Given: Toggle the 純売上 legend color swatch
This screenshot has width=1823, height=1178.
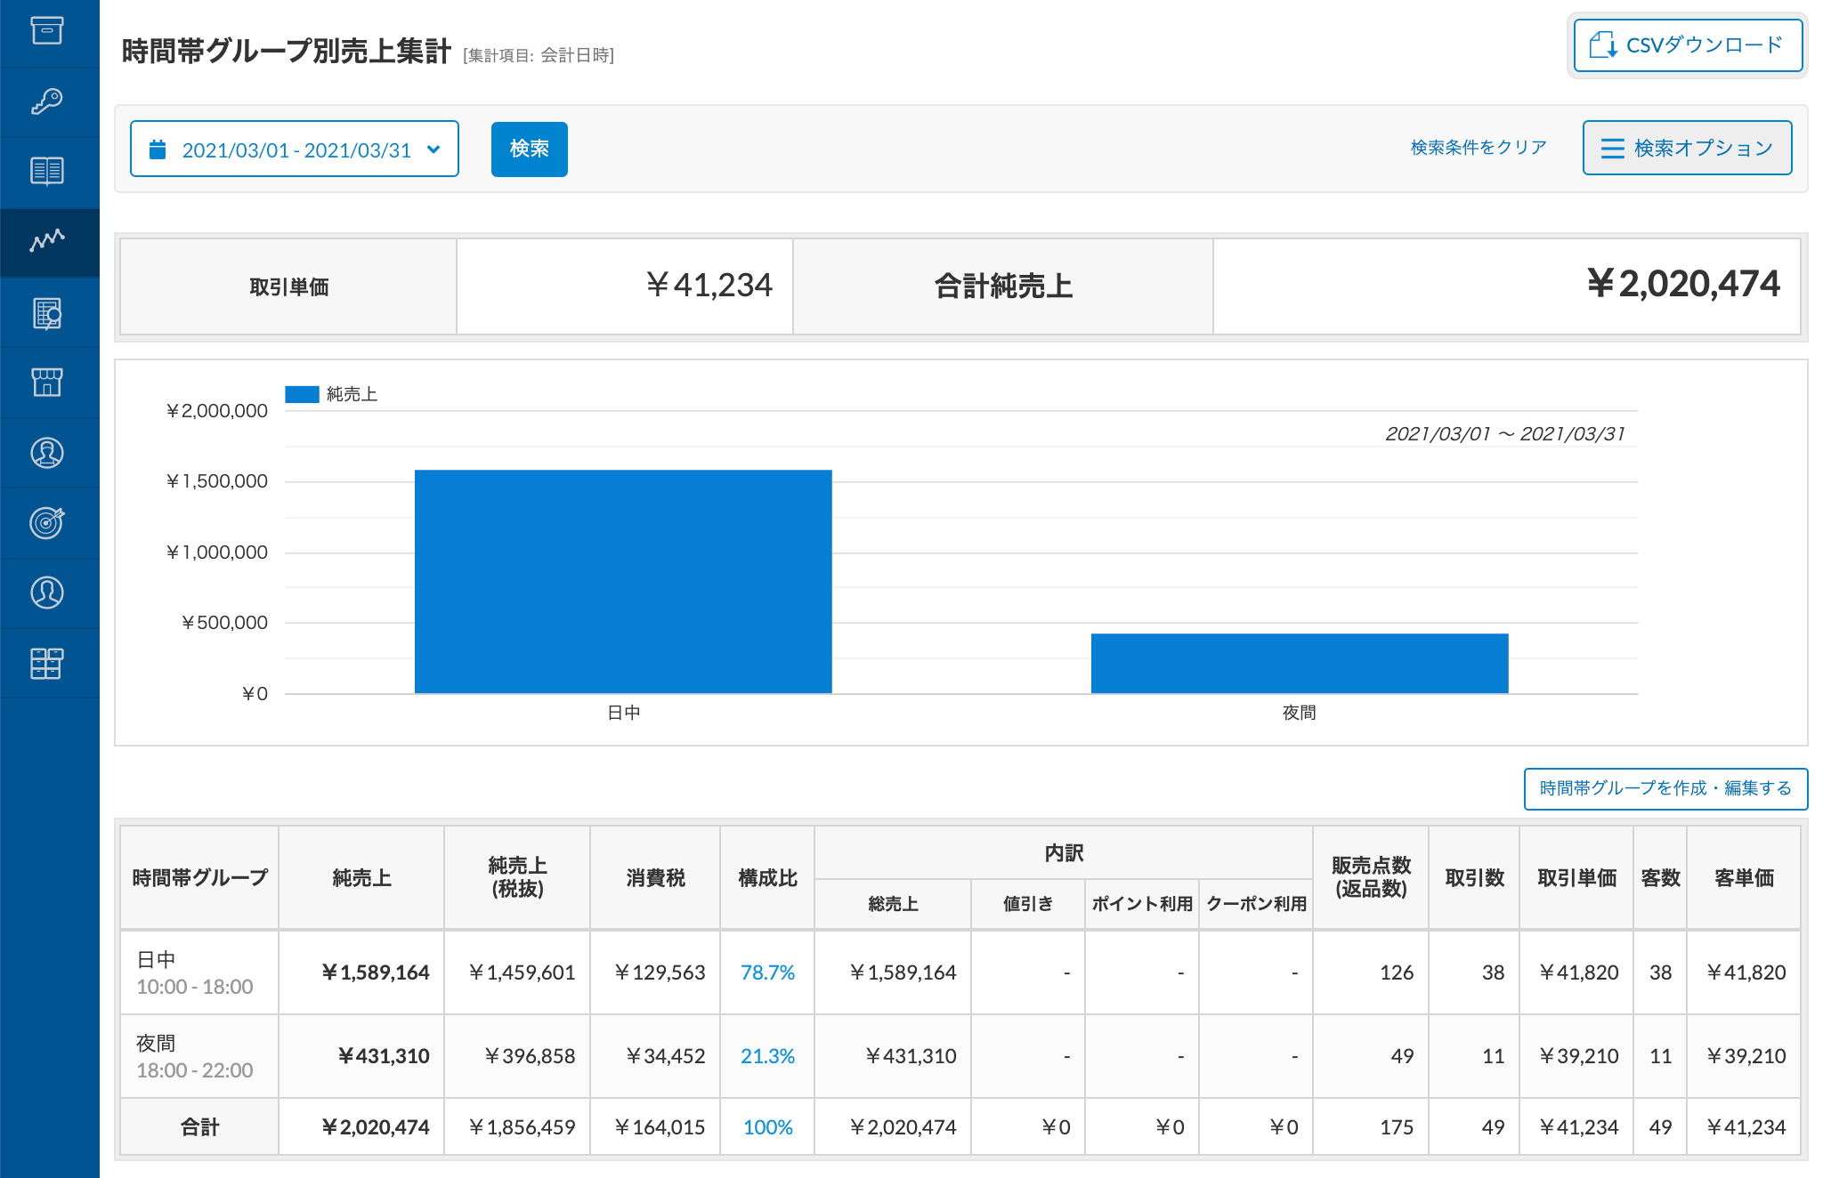Looking at the screenshot, I should pyautogui.click(x=302, y=394).
